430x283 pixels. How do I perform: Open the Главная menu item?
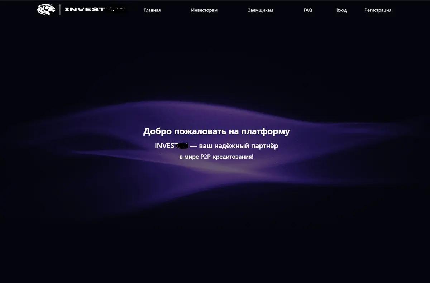click(x=152, y=10)
